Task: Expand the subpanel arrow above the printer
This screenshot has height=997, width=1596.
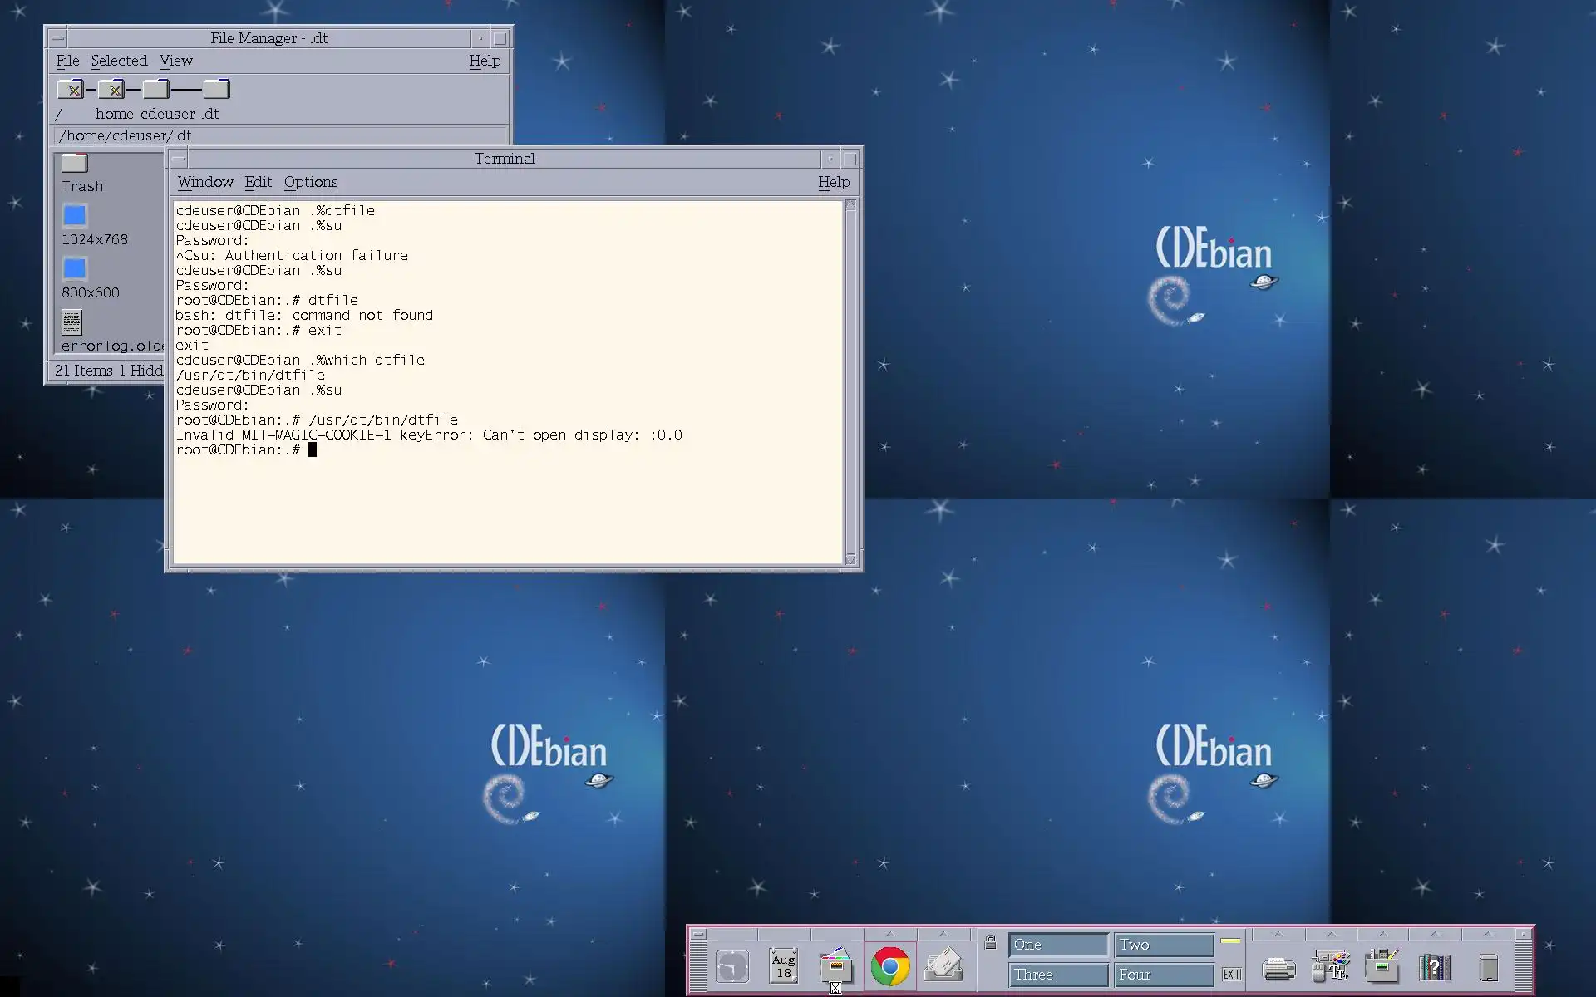Action: [x=1278, y=934]
